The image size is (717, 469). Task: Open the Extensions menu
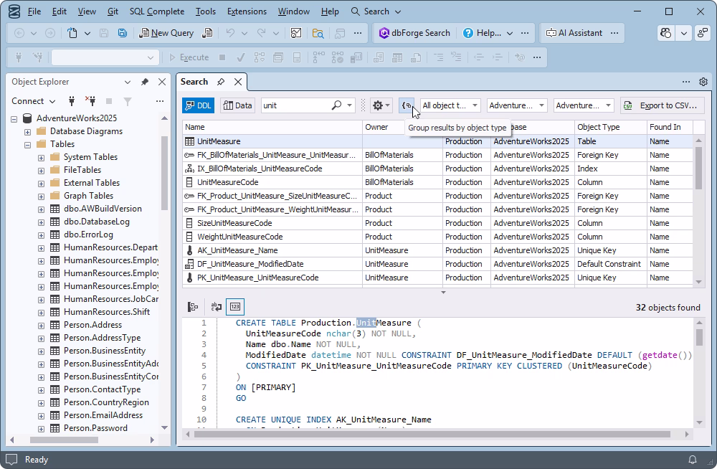pyautogui.click(x=247, y=11)
